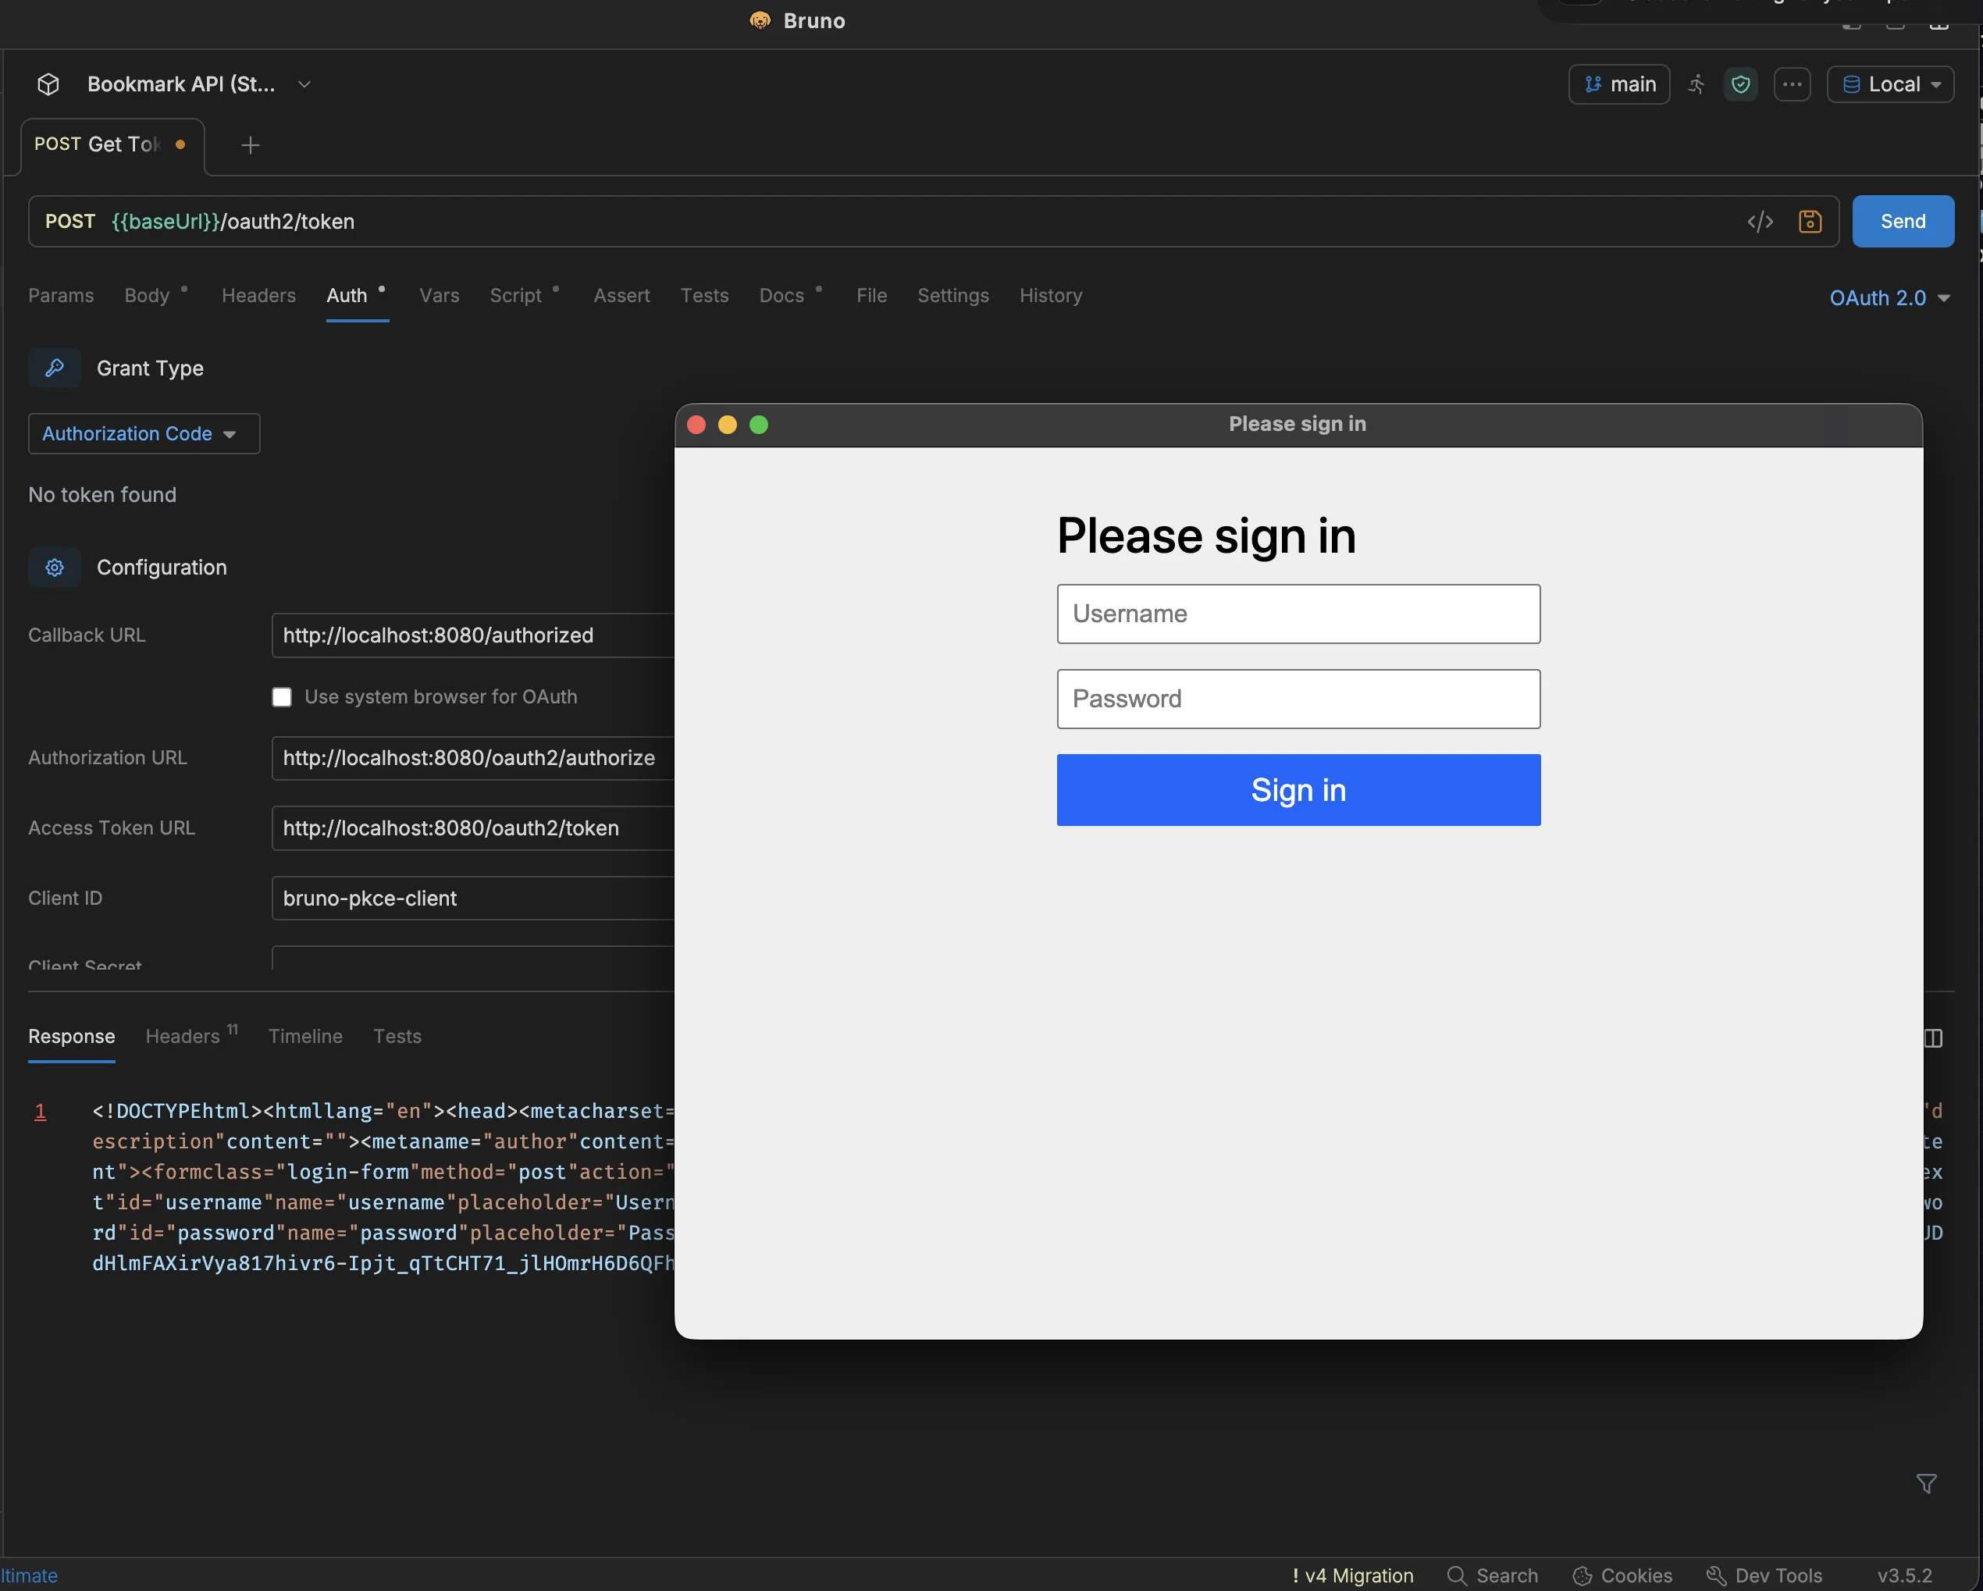The height and width of the screenshot is (1591, 1983).
Task: Click the v3.5.2 version label
Action: (x=1904, y=1575)
